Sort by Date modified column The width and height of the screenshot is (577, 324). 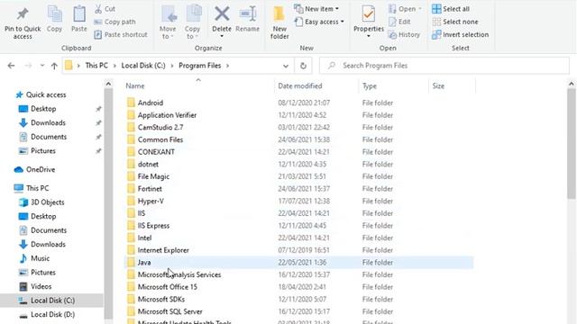click(300, 86)
